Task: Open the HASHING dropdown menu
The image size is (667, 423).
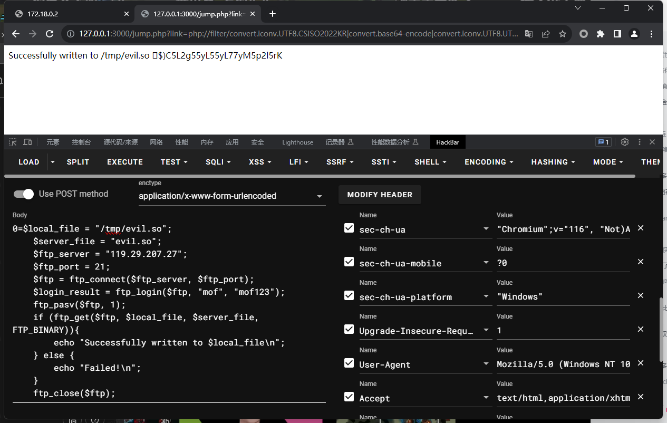Action: tap(553, 162)
